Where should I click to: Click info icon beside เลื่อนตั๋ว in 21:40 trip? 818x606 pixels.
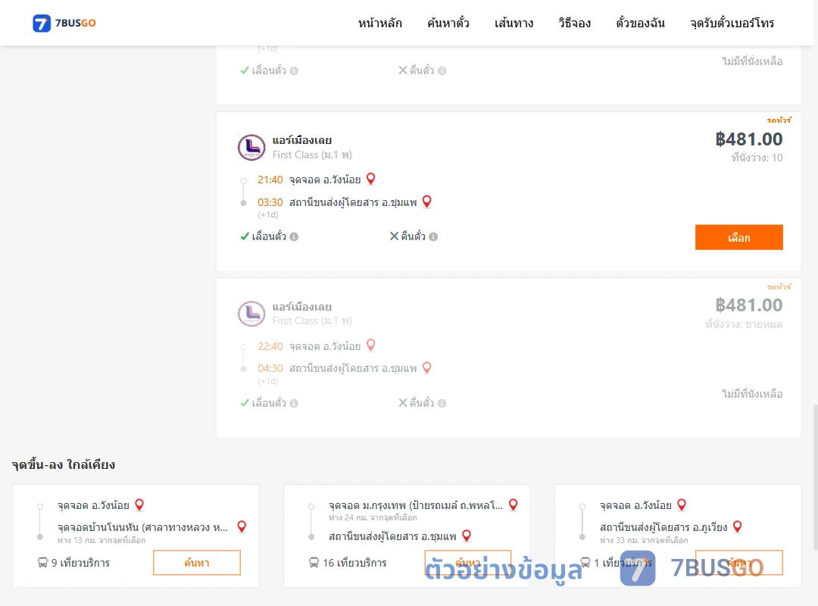tap(294, 236)
